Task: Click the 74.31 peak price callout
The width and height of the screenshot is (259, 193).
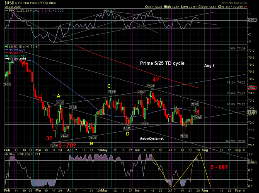Action: [151, 86]
